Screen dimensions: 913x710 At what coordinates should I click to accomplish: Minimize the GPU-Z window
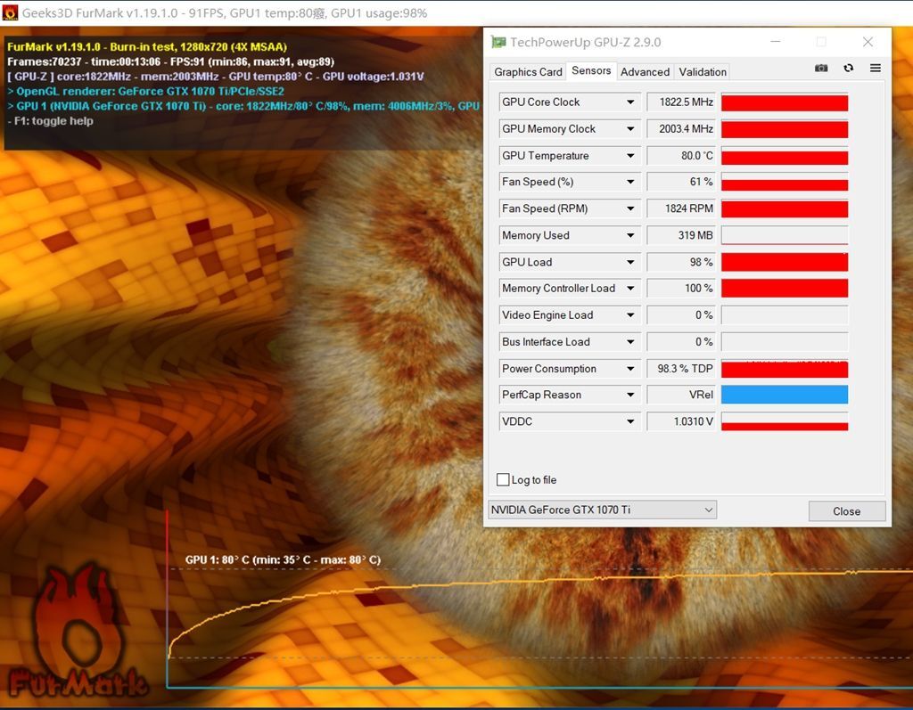coord(776,42)
